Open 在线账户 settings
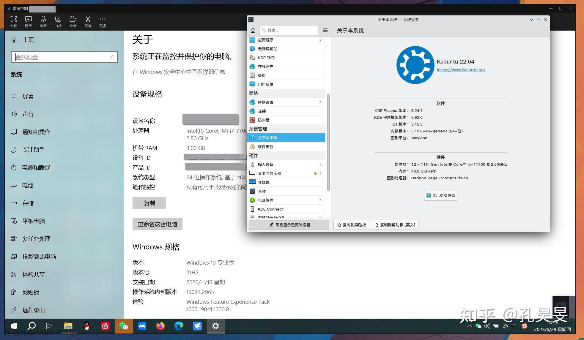Viewport: 584px width, 340px height. click(x=286, y=67)
